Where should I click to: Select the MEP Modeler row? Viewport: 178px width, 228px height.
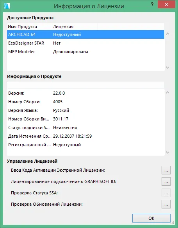[x=85, y=52]
